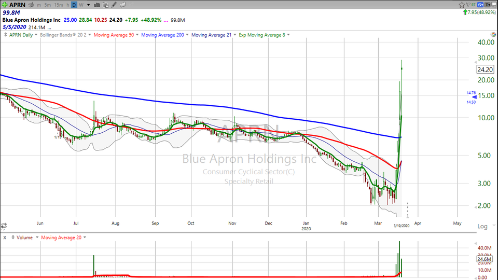Switch to the 15m timeframe
The width and height of the screenshot is (498, 280).
[x=59, y=5]
